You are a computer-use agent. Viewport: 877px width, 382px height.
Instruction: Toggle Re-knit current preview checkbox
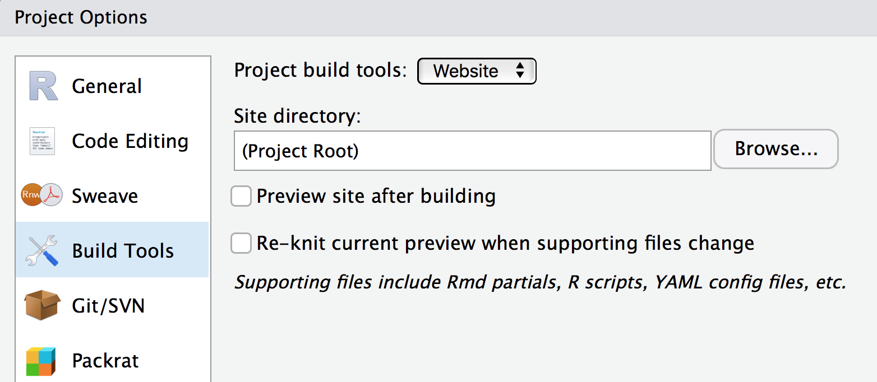click(x=241, y=244)
